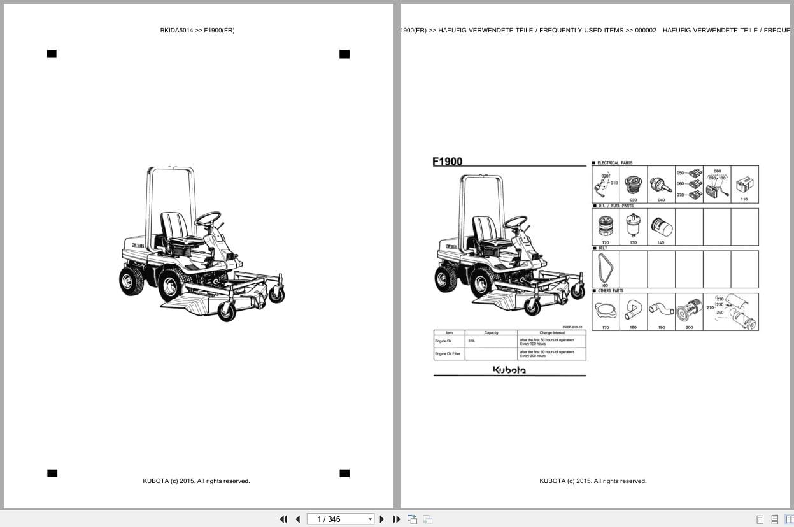Switch to continuous scrolling layout
The image size is (794, 527).
774,519
